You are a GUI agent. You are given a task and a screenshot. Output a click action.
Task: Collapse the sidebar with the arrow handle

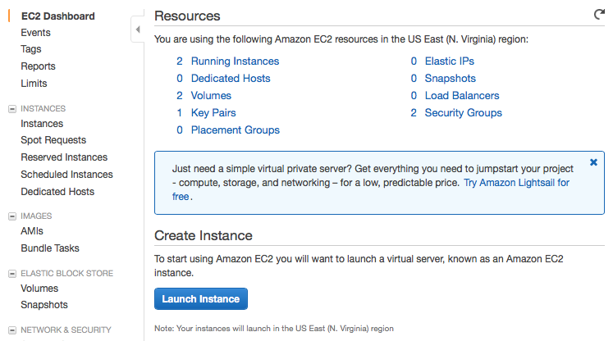[137, 30]
